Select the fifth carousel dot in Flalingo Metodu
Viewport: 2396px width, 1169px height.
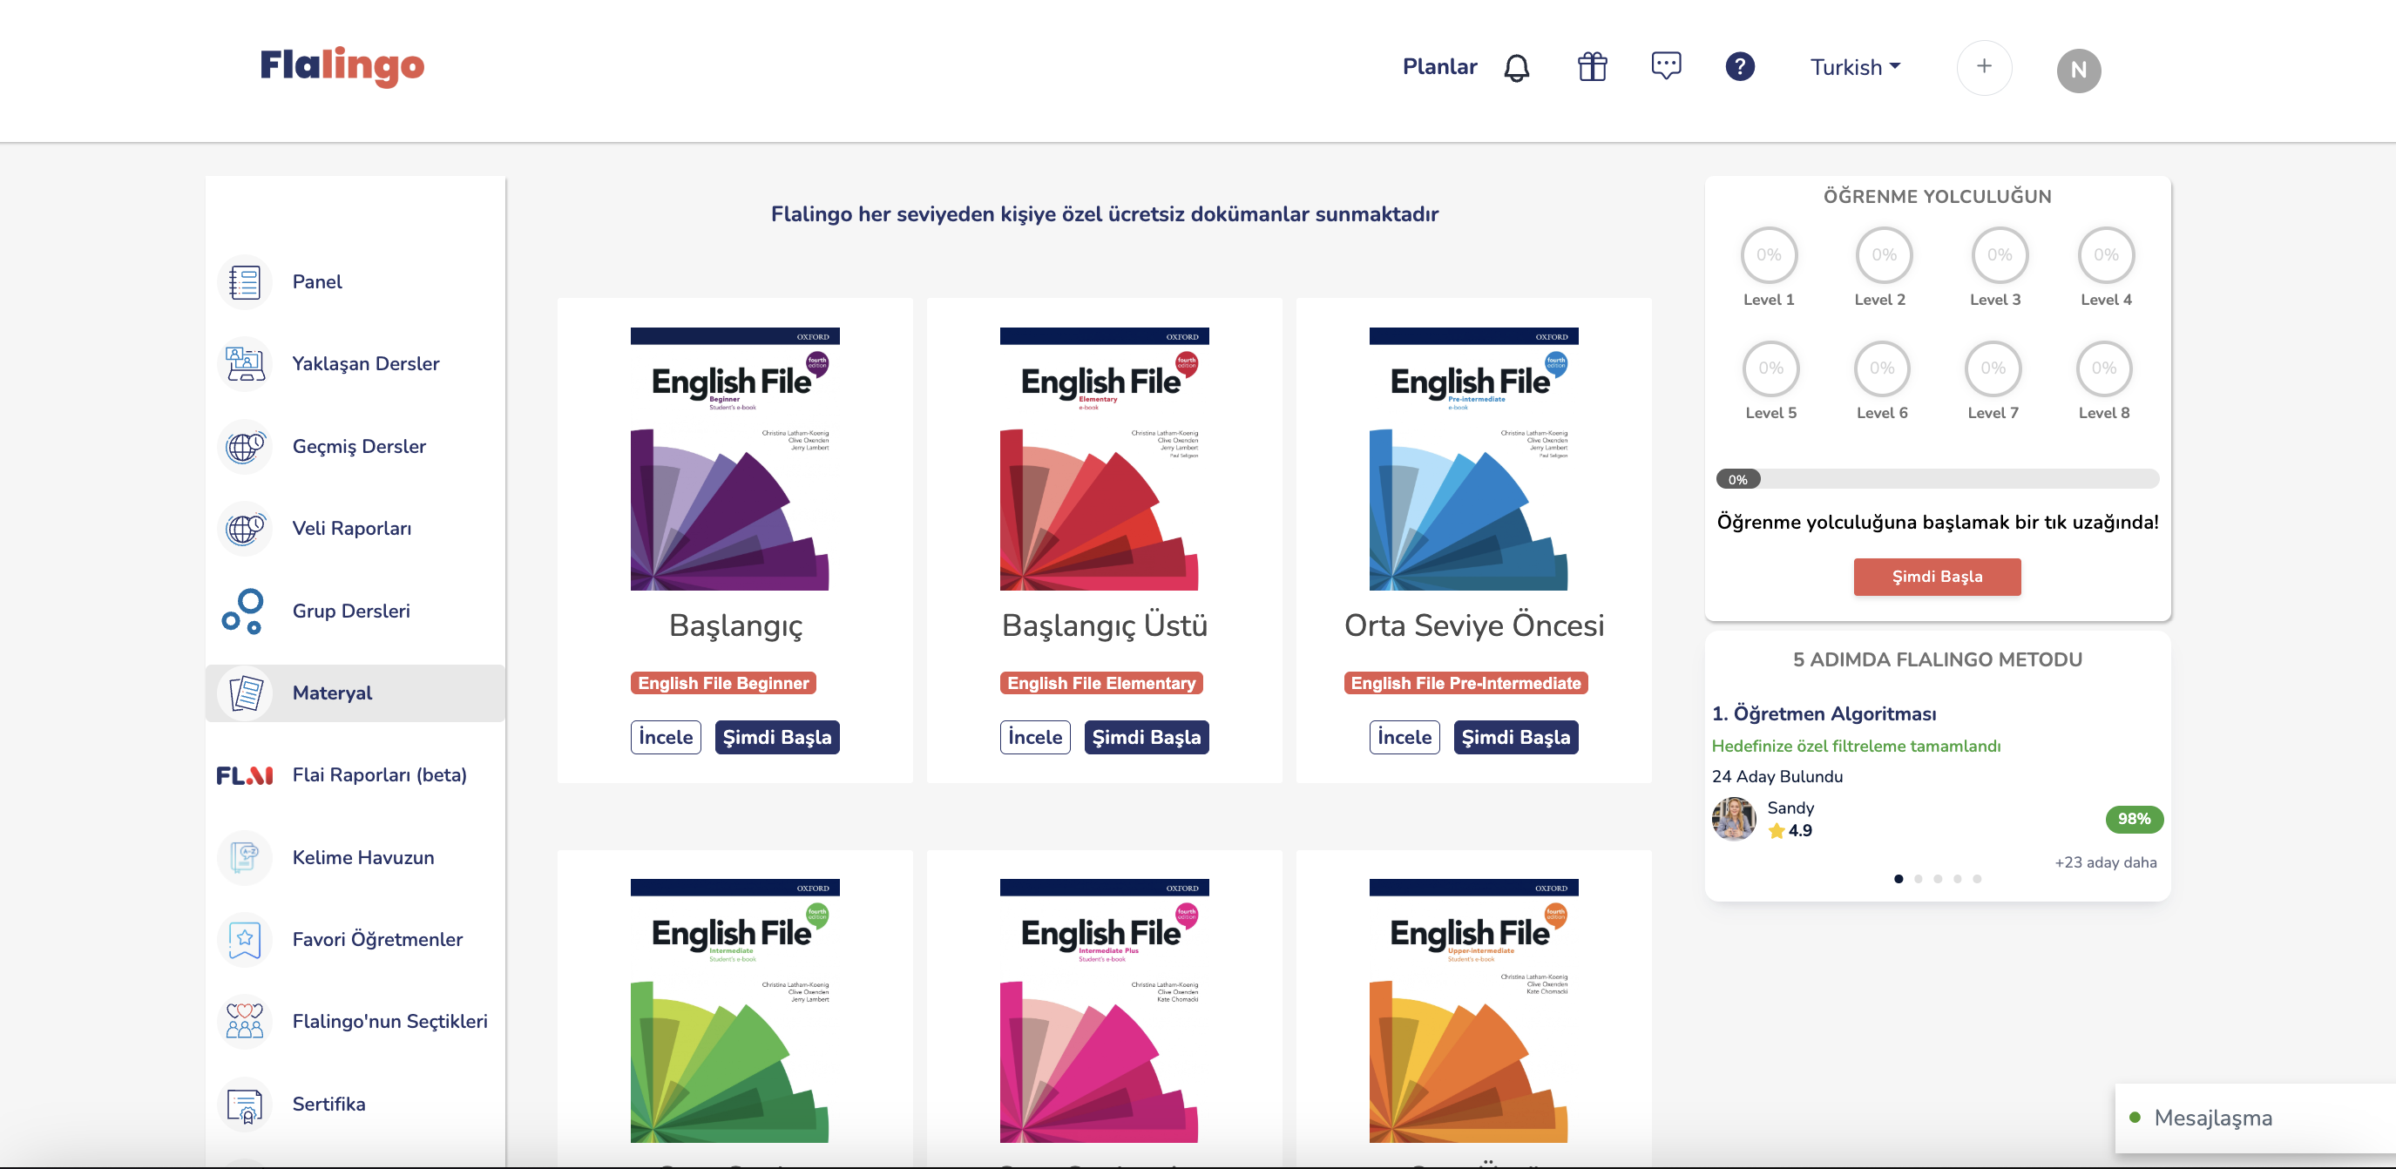(x=1977, y=879)
